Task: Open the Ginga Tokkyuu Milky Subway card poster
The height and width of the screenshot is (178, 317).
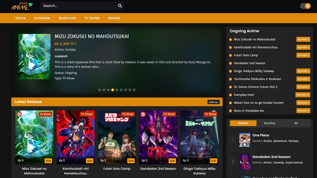Action: (199, 137)
